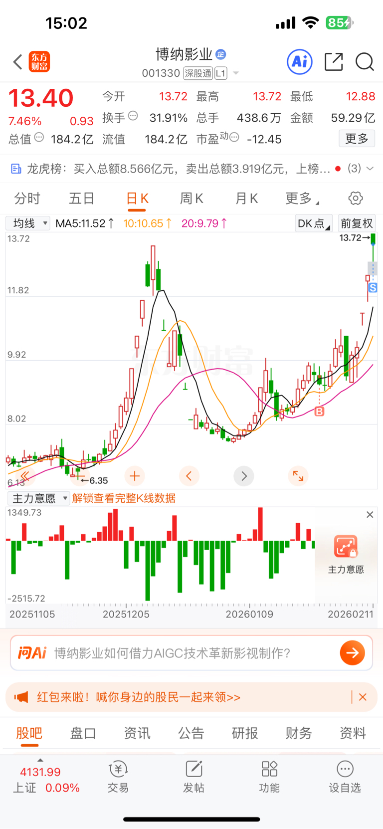Expand 上证 index bar arrow

[x=40, y=760]
